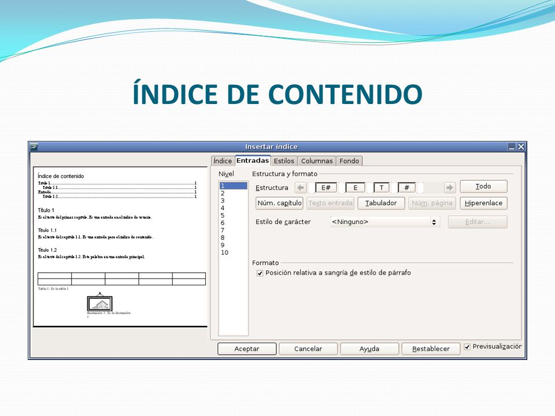
Task: Pick level 10 in the Nivel list
Action: click(233, 252)
